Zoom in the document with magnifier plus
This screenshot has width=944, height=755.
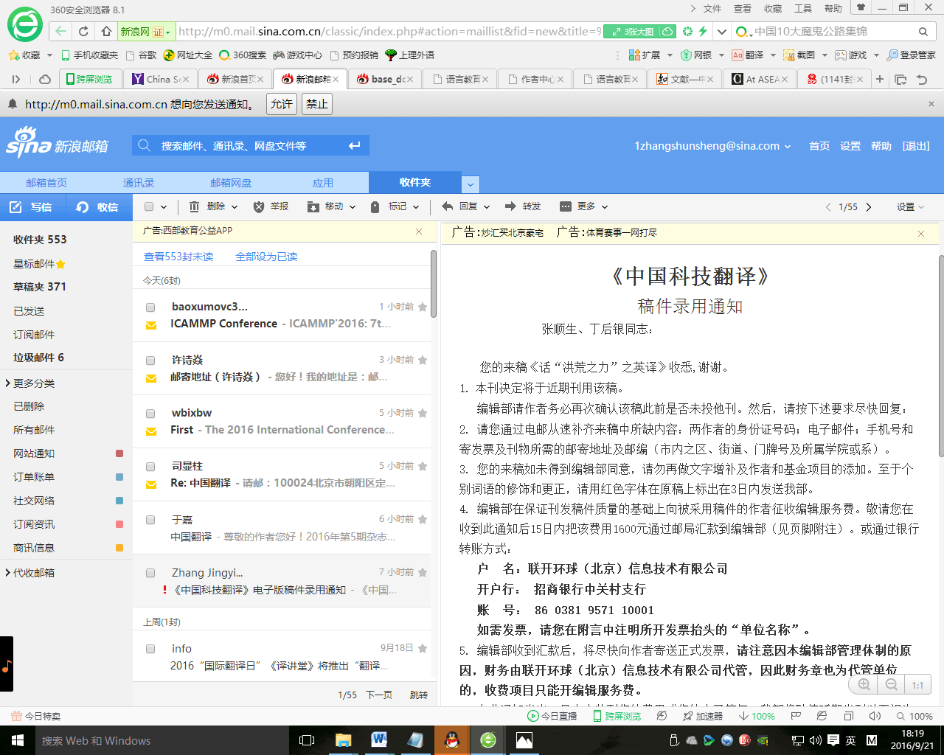point(864,684)
